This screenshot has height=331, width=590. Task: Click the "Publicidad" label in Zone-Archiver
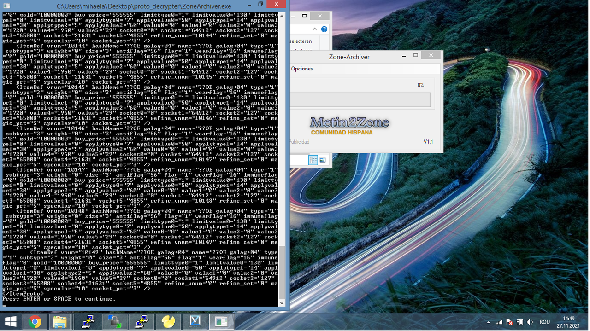[x=300, y=142]
